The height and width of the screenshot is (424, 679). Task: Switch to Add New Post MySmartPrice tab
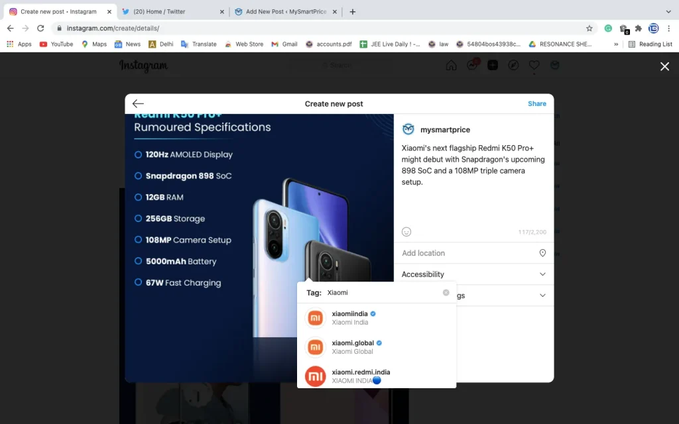click(286, 12)
